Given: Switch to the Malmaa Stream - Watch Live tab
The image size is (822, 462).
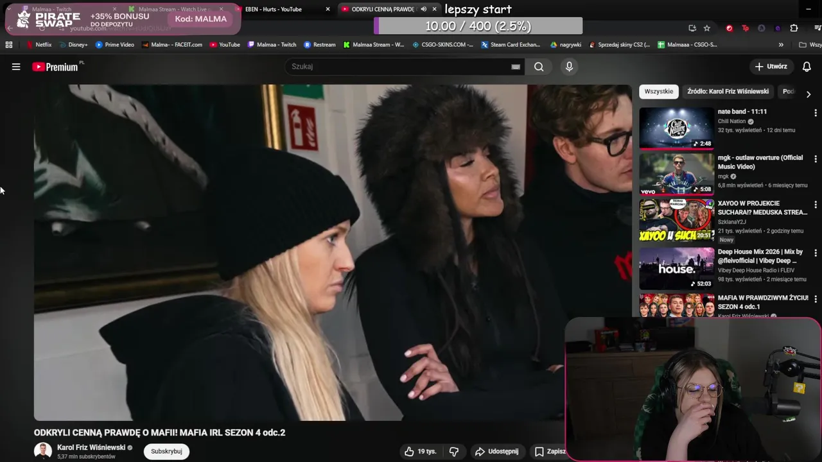Looking at the screenshot, I should click(173, 9).
